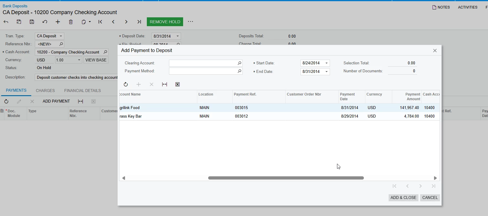The image size is (488, 216).
Task: Click the Doc. Module column header
Action: coord(14,113)
